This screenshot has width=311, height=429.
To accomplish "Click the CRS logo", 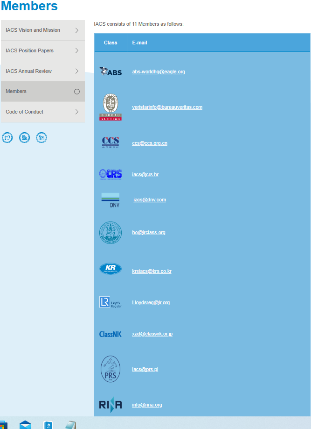I will pos(111,174).
